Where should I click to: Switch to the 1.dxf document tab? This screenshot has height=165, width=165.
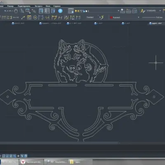point(98,24)
